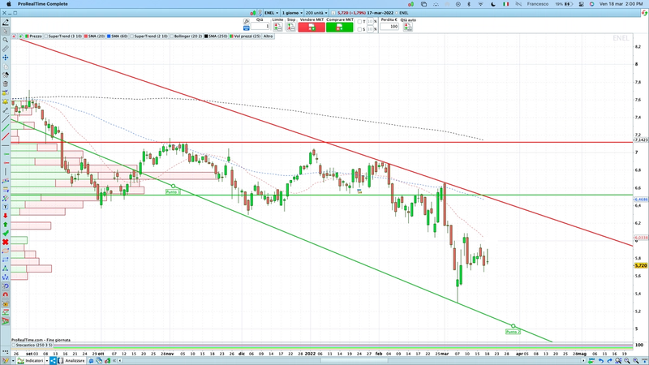
Task: Open ProRealTime Complete app menu
Action: [43, 4]
